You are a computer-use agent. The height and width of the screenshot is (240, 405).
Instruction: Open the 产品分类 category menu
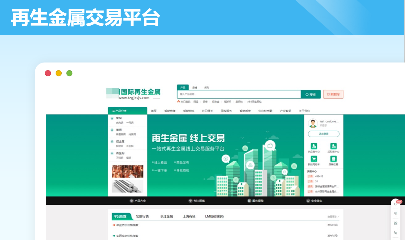pos(128,111)
